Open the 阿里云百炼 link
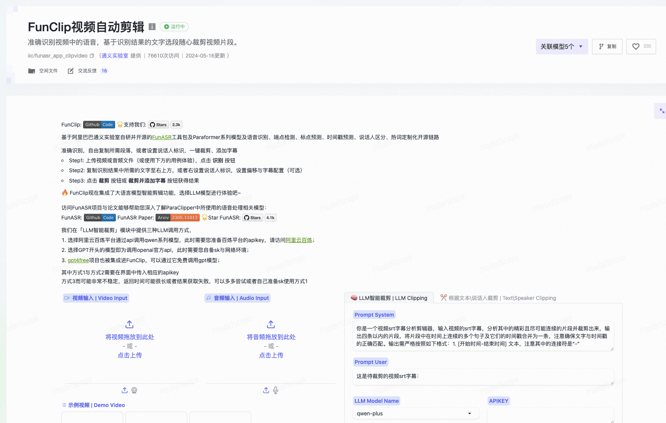Viewport: 666px width, 423px height. click(299, 240)
